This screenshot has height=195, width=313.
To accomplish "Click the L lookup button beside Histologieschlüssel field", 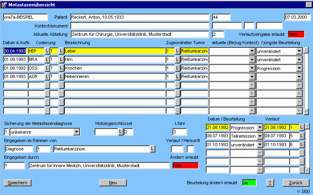I will [x=121, y=132].
